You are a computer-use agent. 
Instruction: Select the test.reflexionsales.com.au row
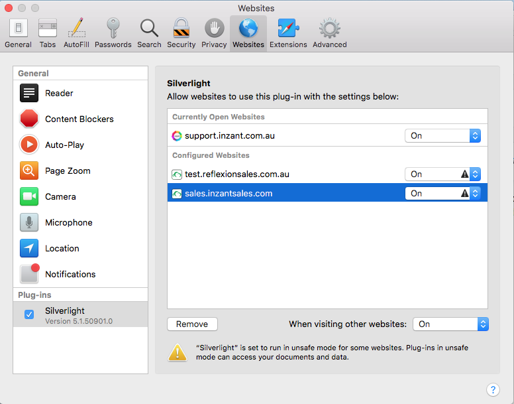pos(327,174)
